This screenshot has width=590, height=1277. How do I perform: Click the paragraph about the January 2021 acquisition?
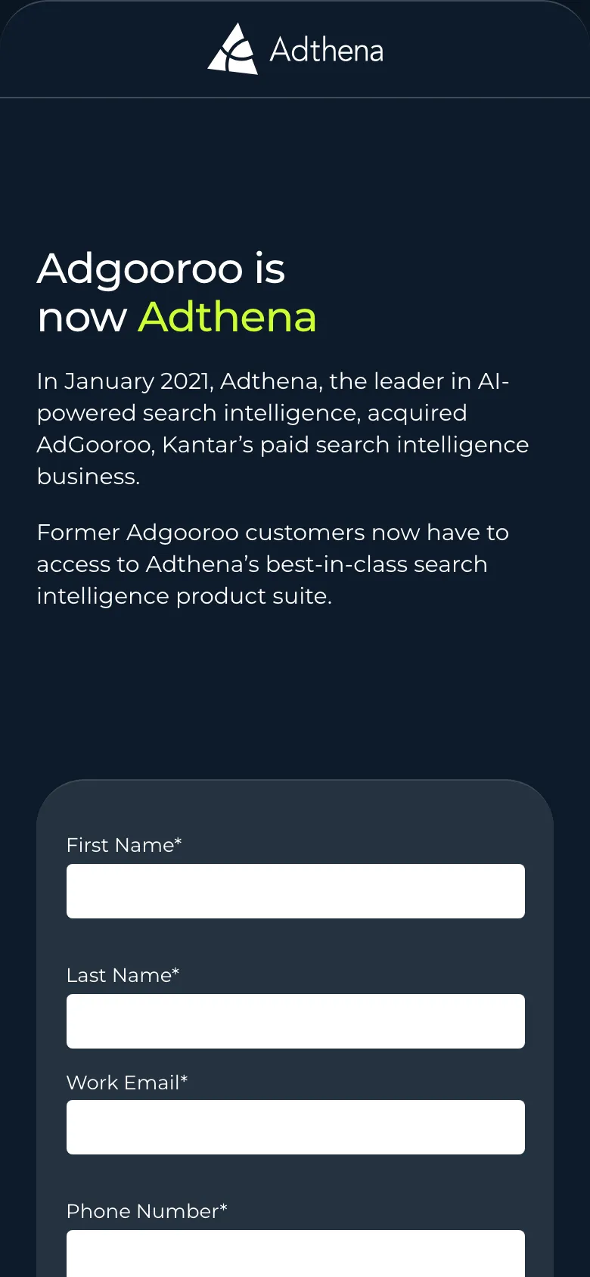click(282, 428)
